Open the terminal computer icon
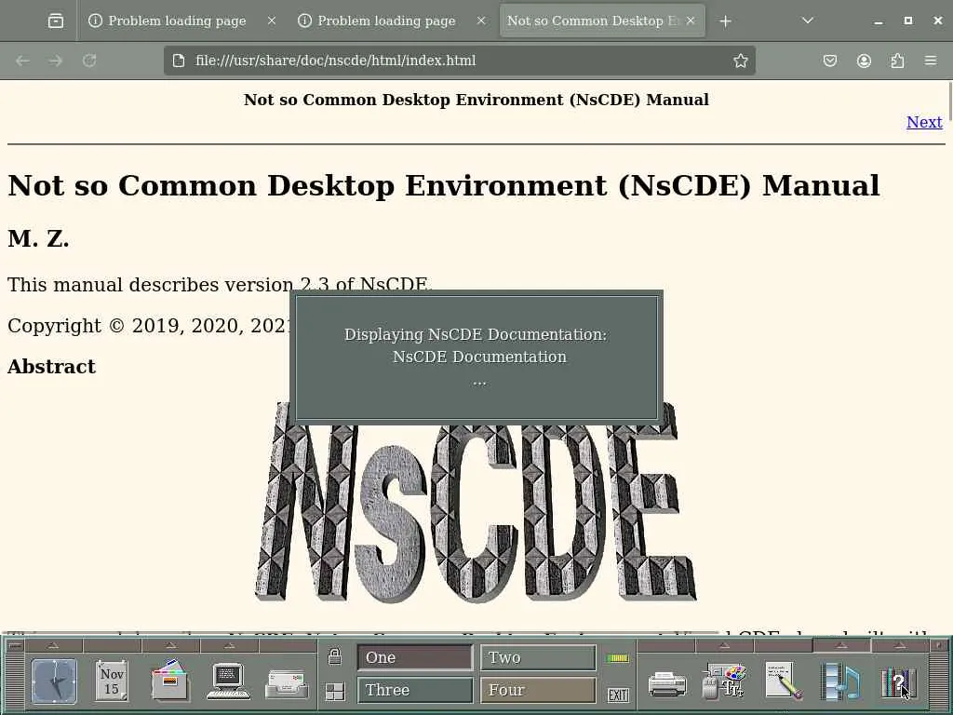953x715 pixels. coord(228,681)
